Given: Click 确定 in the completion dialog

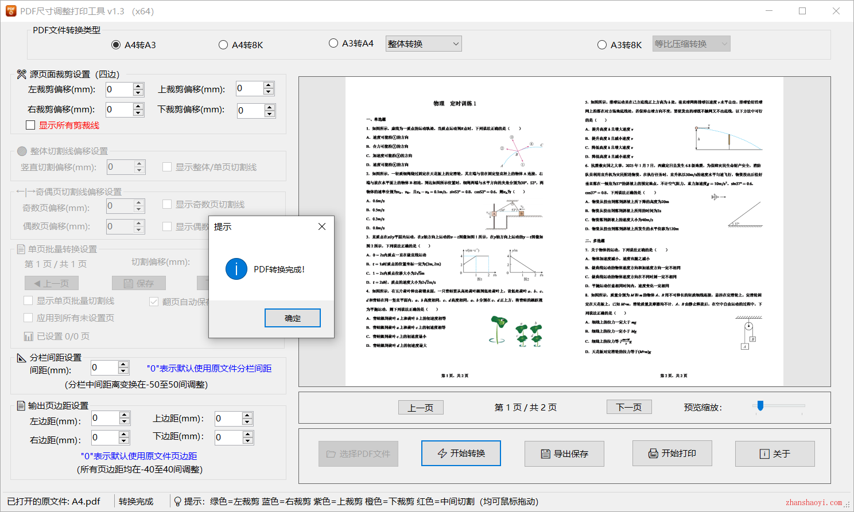Looking at the screenshot, I should click(293, 318).
